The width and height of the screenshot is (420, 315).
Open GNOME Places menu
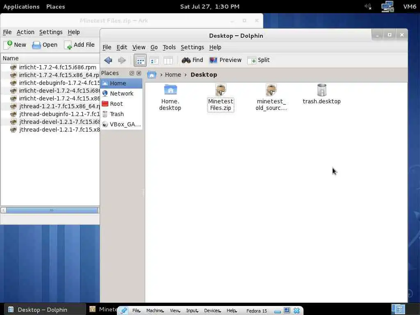click(56, 7)
